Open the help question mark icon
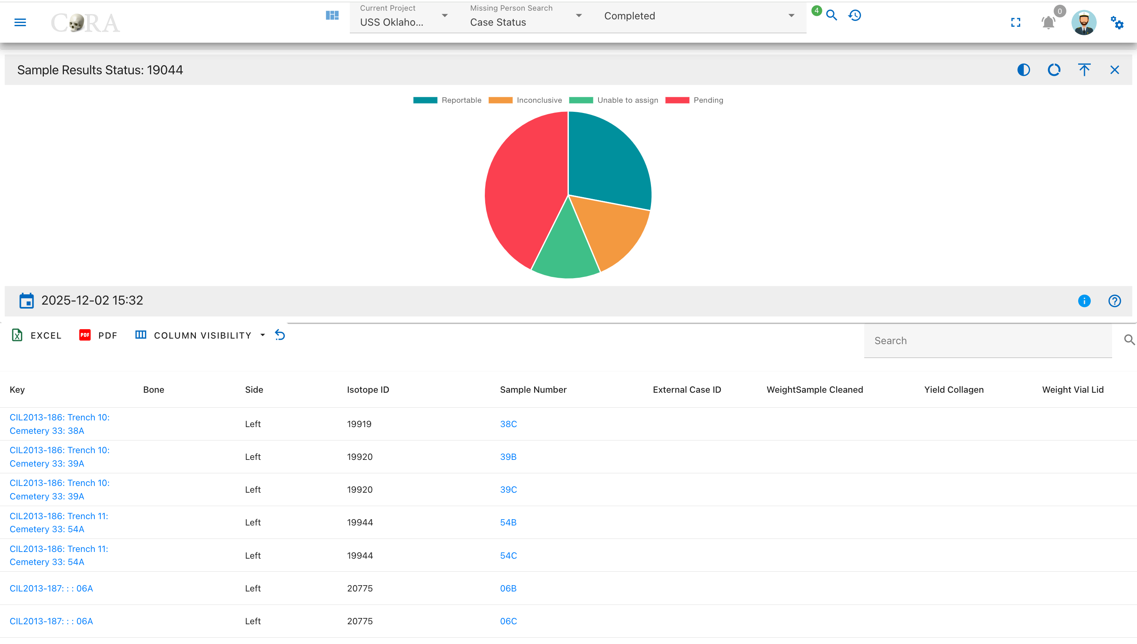This screenshot has height=644, width=1137. point(1114,301)
